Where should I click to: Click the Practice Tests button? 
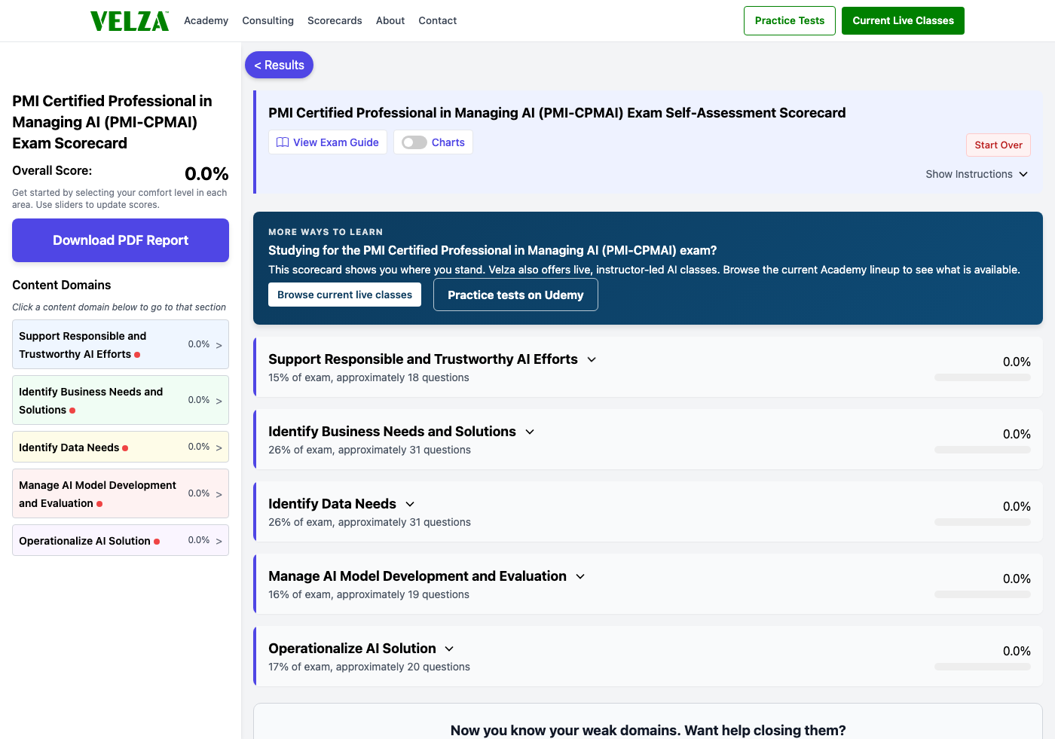click(x=790, y=20)
